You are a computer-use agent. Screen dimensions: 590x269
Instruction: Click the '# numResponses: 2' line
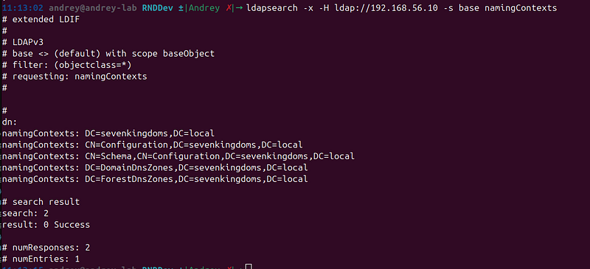point(46,248)
